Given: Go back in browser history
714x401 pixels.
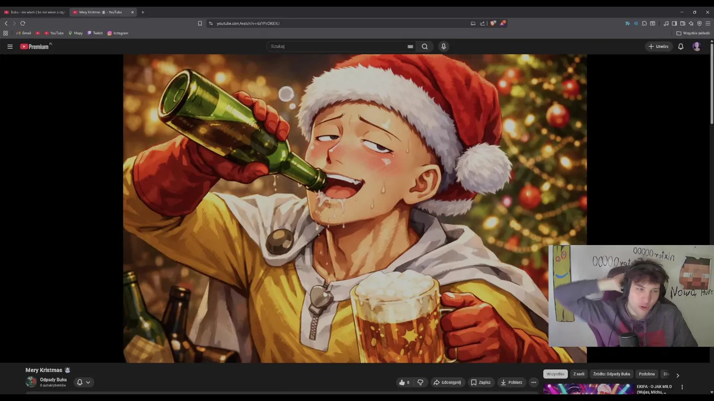Looking at the screenshot, I should click(6, 23).
